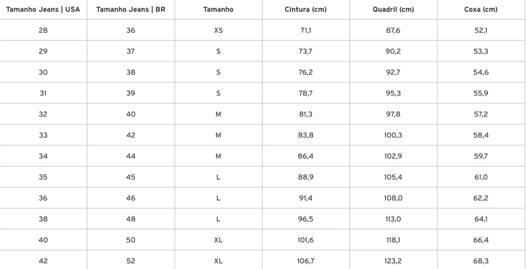Select the Tamanho column header
Image resolution: width=526 pixels, height=269 pixels.
point(218,9)
